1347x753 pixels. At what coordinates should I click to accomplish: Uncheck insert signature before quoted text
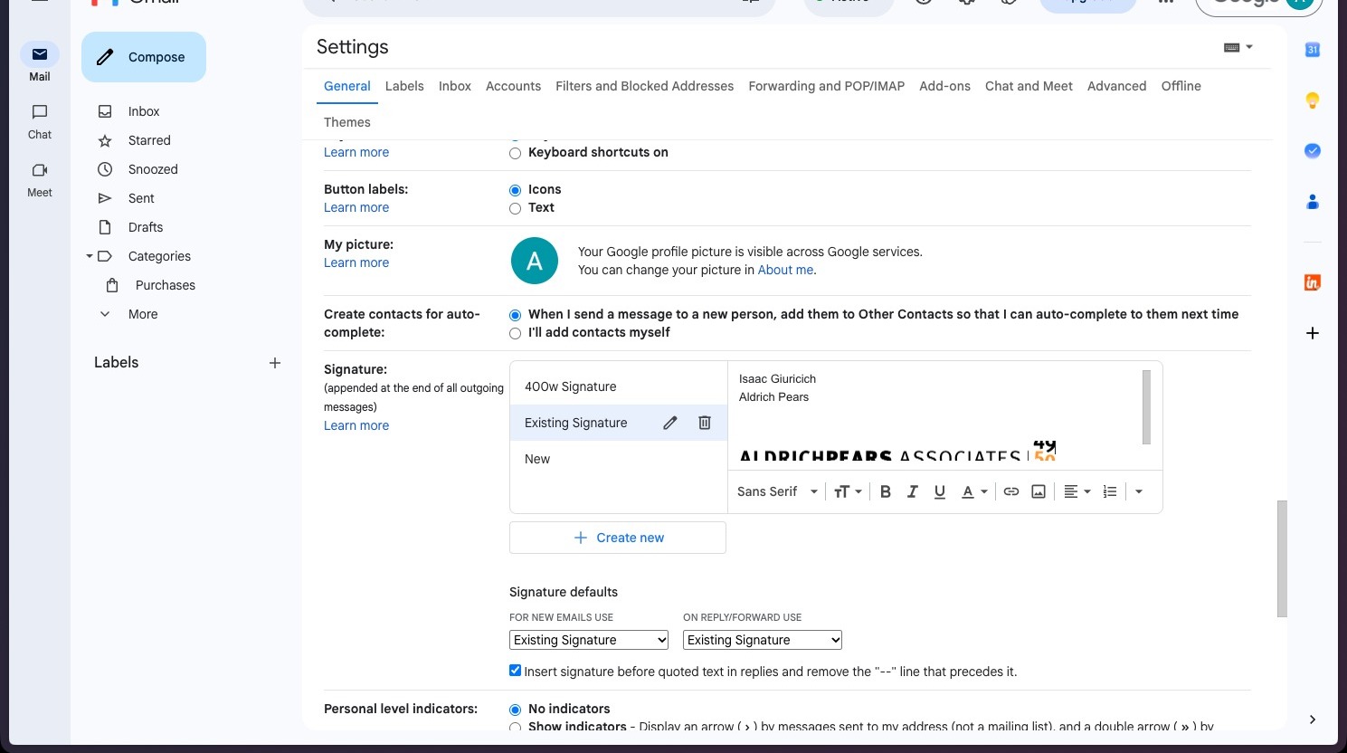[515, 671]
